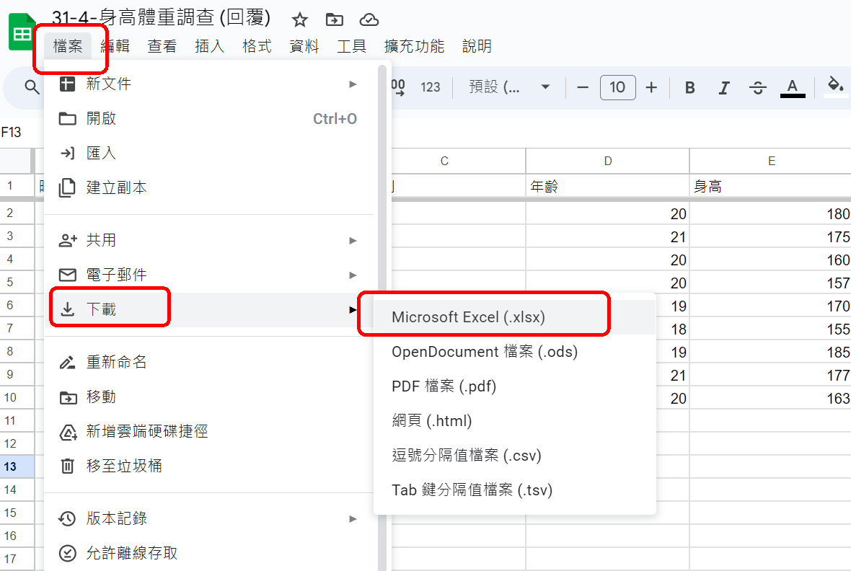Decrease font size with minus button
Image resolution: width=851 pixels, height=571 pixels.
point(583,88)
